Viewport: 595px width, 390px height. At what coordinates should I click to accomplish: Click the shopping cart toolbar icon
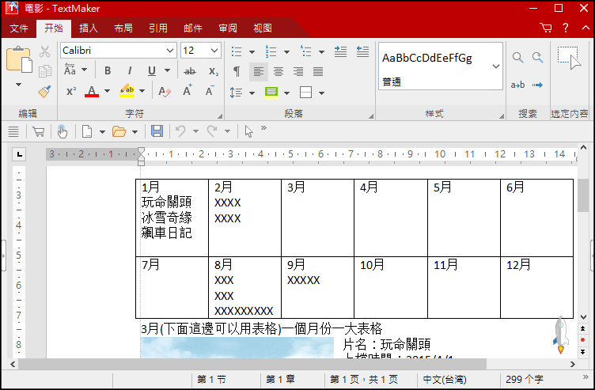(x=37, y=131)
